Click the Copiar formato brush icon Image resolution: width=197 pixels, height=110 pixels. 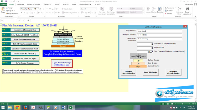coord(7,13)
